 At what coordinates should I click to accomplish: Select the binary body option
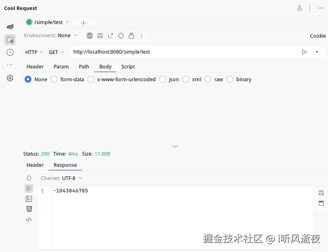(230, 80)
